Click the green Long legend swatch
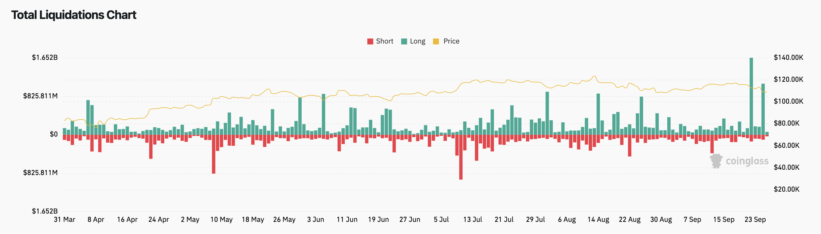 coord(404,41)
